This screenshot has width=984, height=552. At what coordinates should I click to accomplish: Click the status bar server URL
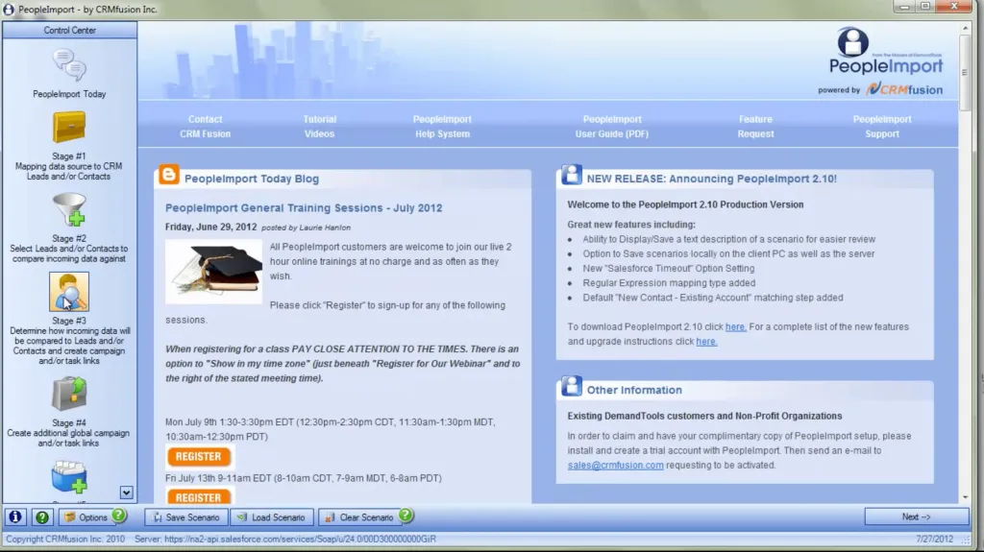point(284,539)
